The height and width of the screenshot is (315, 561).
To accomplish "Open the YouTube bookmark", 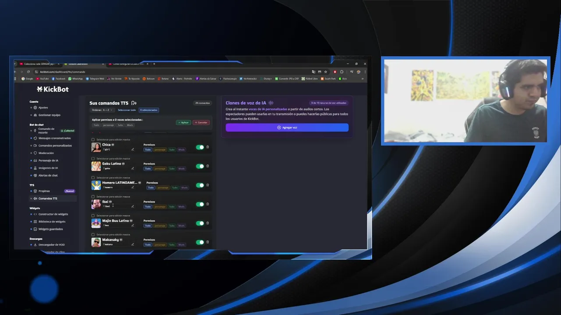I will [x=43, y=79].
